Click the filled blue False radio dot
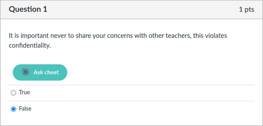263x126 pixels. (x=13, y=109)
